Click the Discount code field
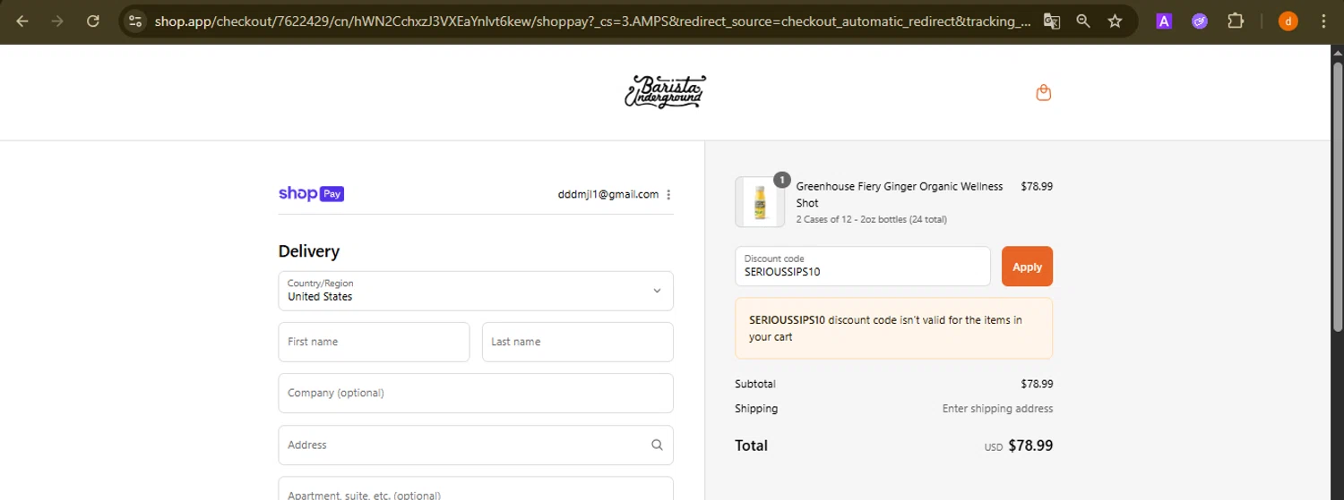The height and width of the screenshot is (500, 1344). (x=863, y=266)
